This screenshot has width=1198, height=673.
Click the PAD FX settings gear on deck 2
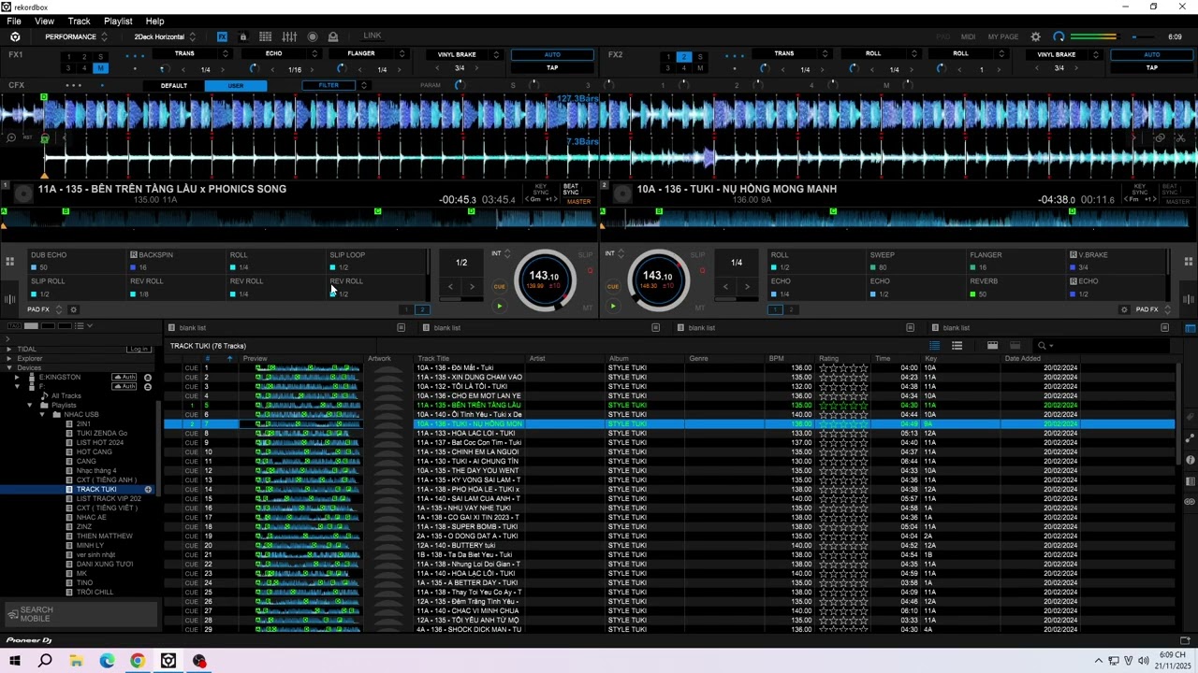coord(1124,309)
